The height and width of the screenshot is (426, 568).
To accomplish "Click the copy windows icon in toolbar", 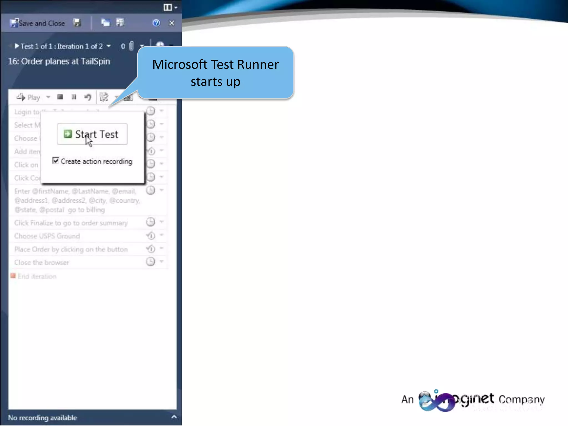I will click(x=105, y=23).
